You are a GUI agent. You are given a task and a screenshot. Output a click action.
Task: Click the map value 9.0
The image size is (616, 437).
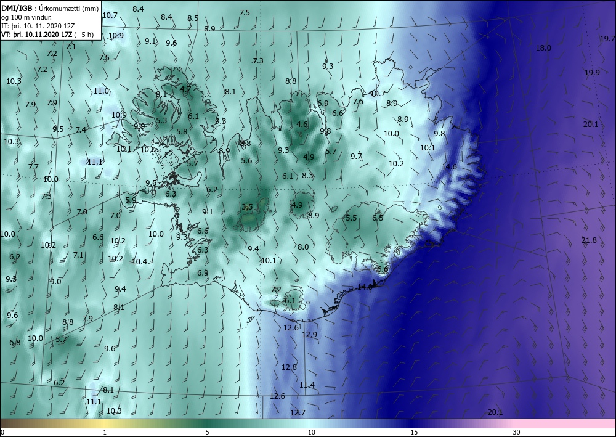click(55, 282)
